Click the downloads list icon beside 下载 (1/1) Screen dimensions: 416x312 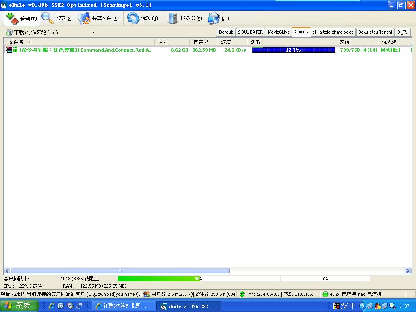[x=9, y=32]
